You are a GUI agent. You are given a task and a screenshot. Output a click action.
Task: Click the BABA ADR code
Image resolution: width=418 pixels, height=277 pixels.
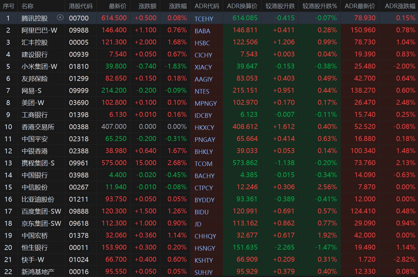(202, 31)
